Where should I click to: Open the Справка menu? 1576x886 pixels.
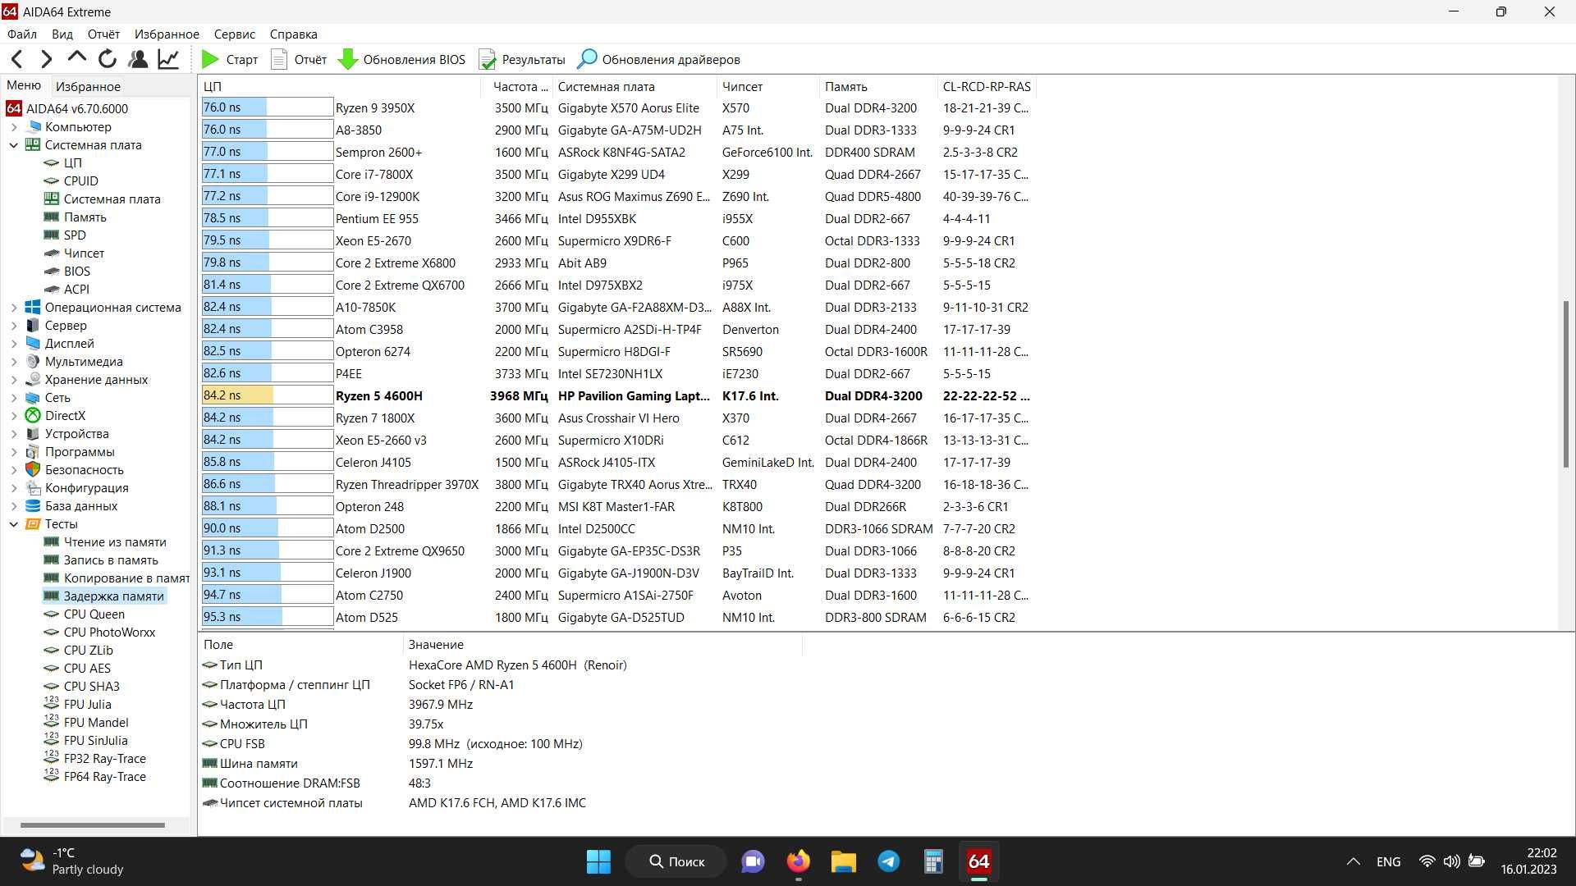[293, 34]
